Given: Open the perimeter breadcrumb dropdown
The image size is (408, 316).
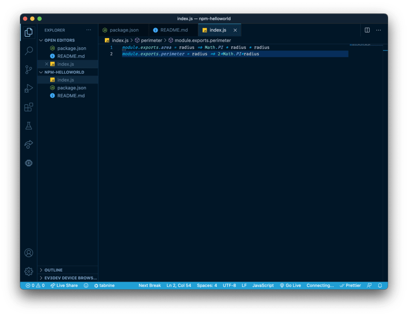Looking at the screenshot, I should [x=148, y=40].
